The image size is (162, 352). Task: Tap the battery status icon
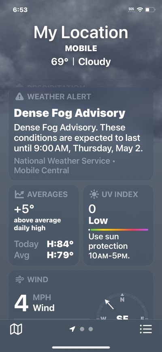tap(150, 10)
